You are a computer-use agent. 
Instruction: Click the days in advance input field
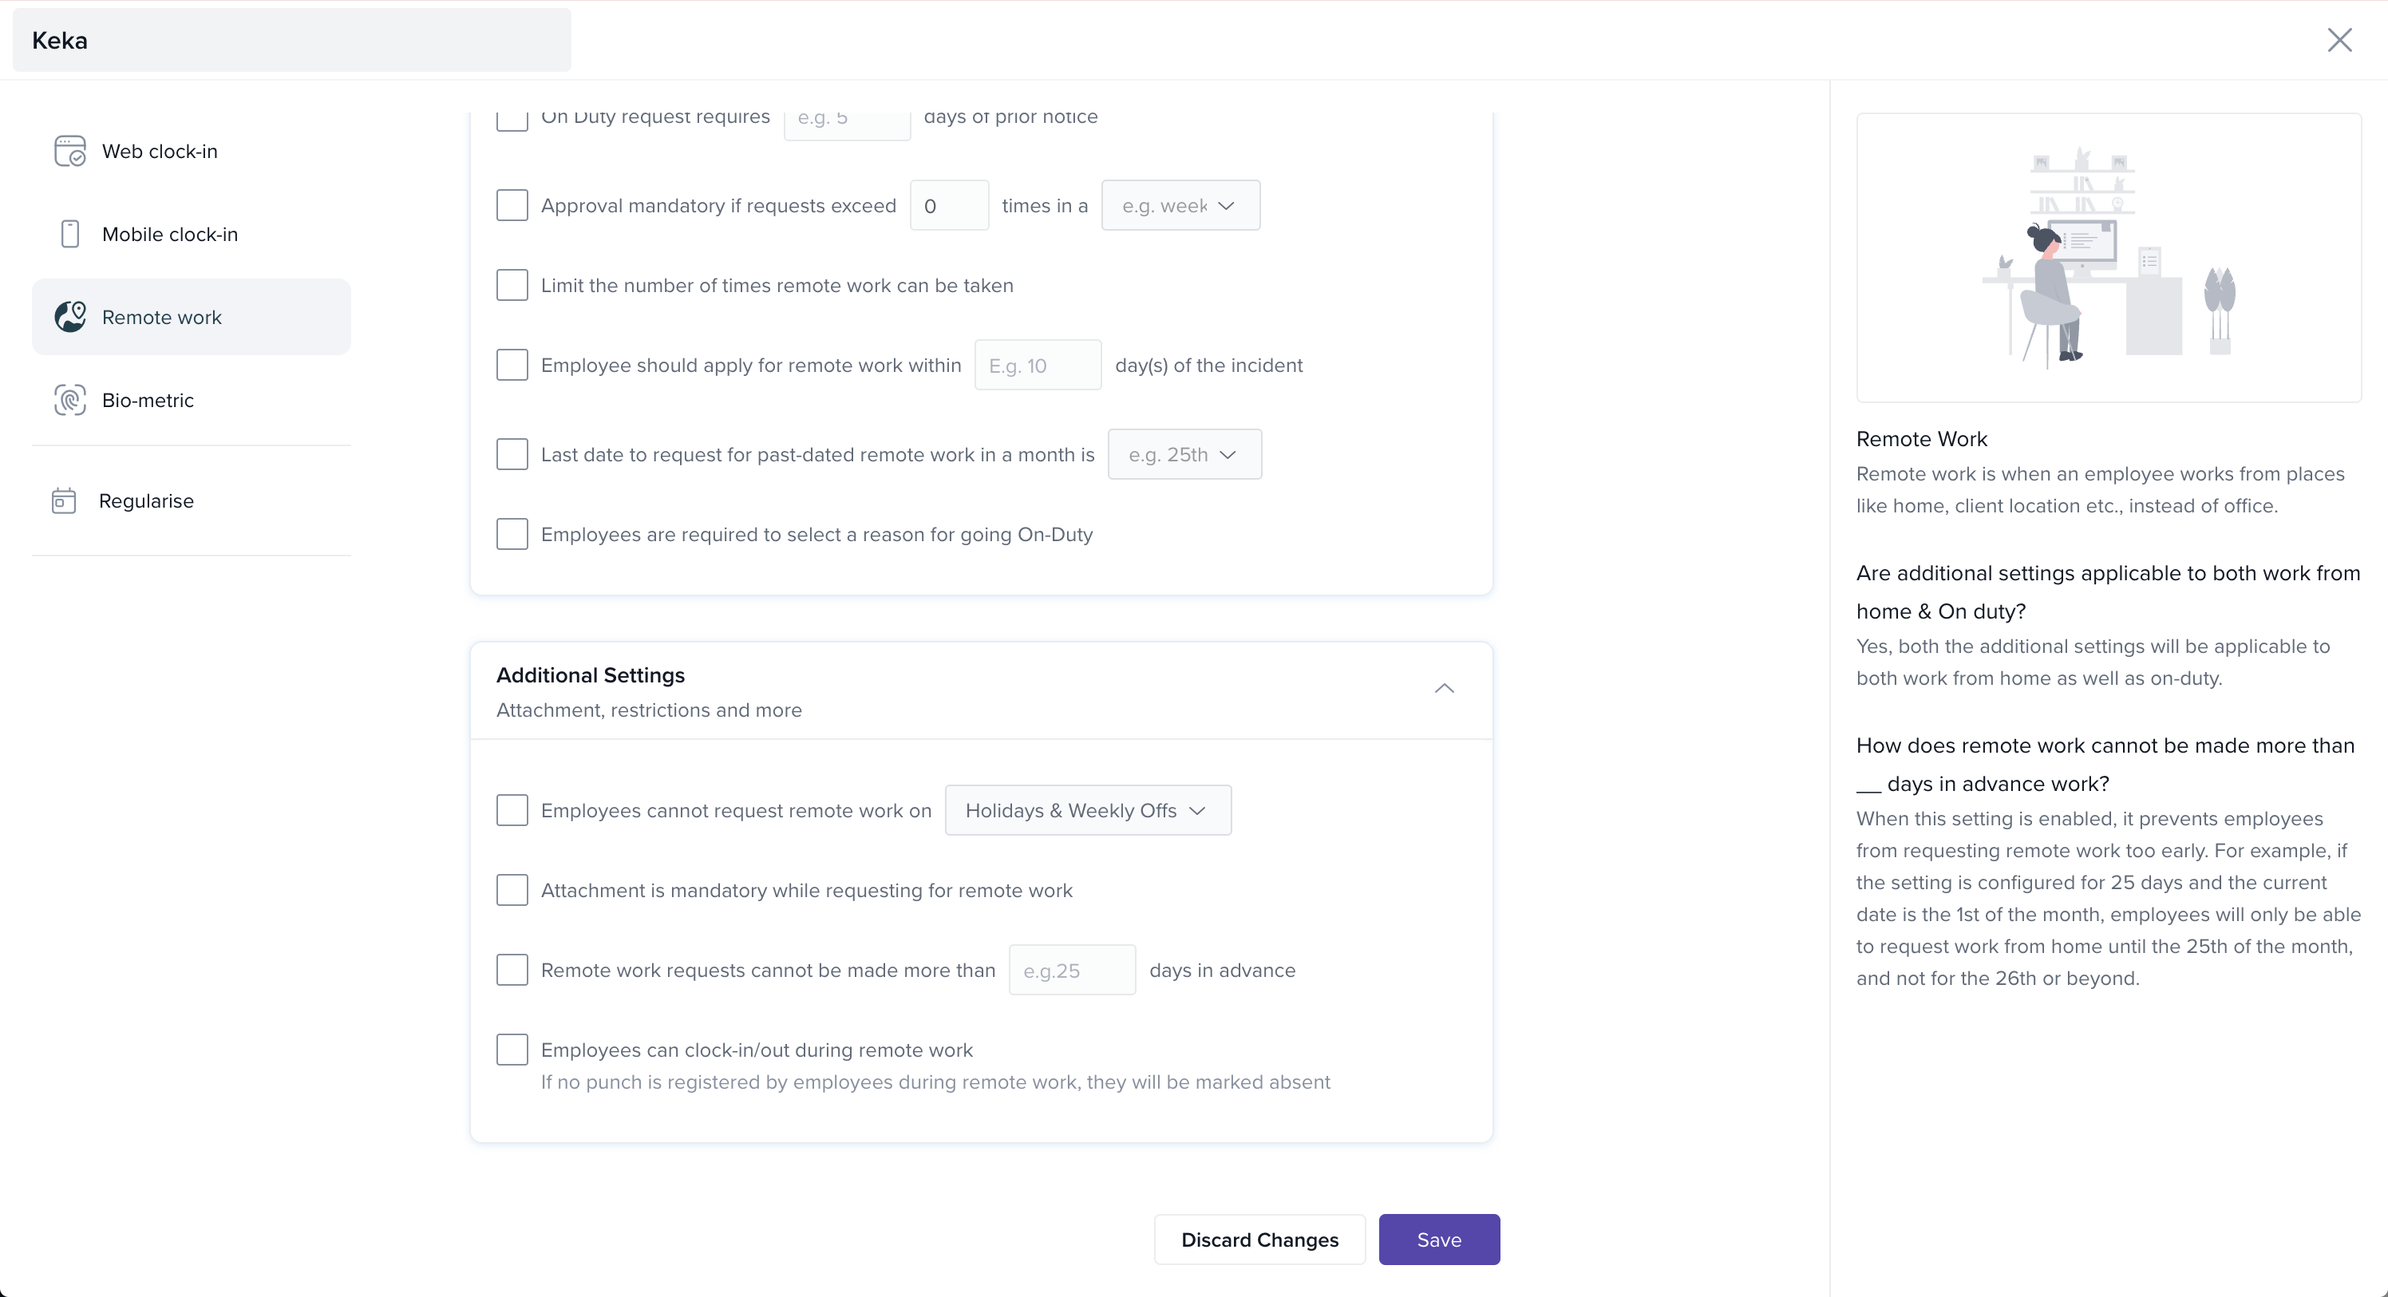[1071, 970]
